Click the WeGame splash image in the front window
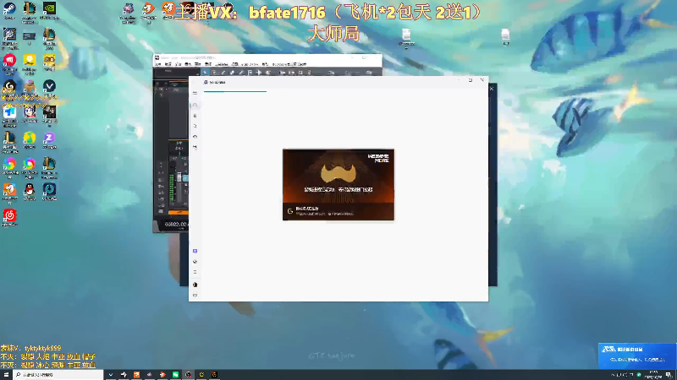Viewport: 677px width, 380px height. [338, 184]
